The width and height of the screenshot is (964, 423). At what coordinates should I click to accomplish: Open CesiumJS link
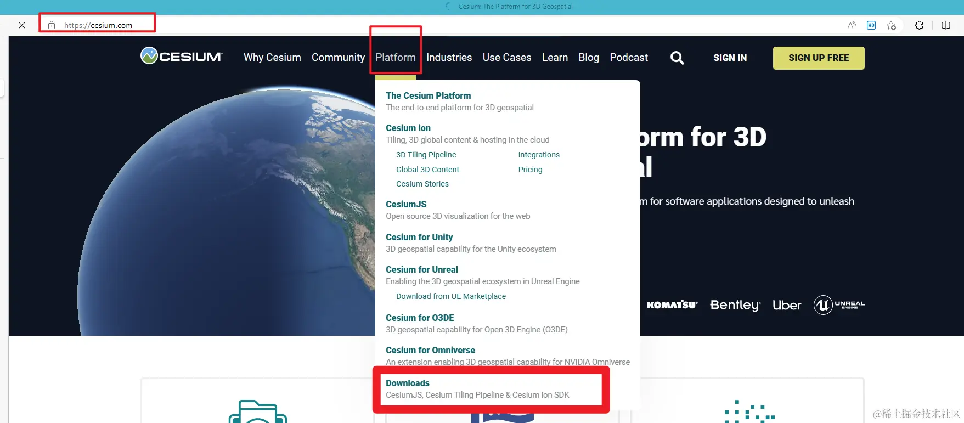[x=406, y=204]
